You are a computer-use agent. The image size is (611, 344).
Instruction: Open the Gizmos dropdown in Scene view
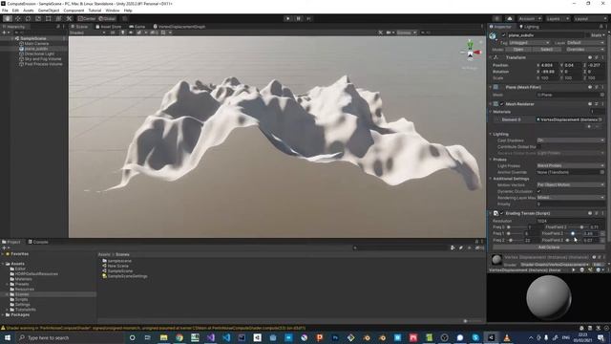point(407,32)
